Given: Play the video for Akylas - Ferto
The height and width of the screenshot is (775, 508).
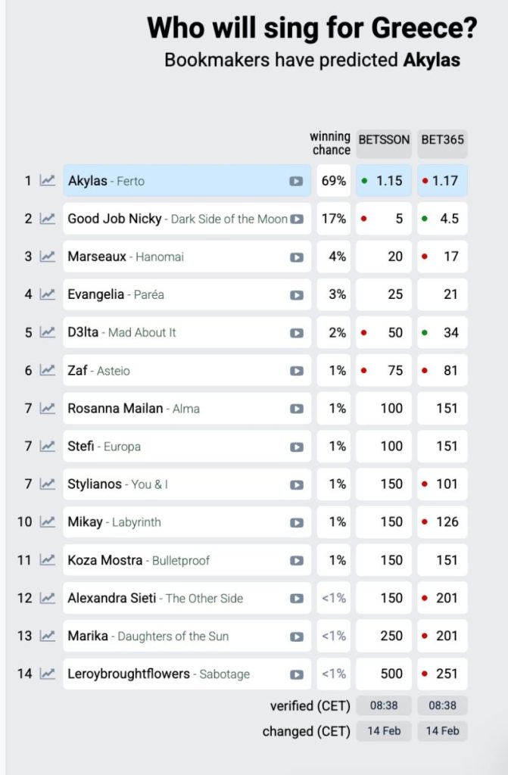Looking at the screenshot, I should point(296,182).
